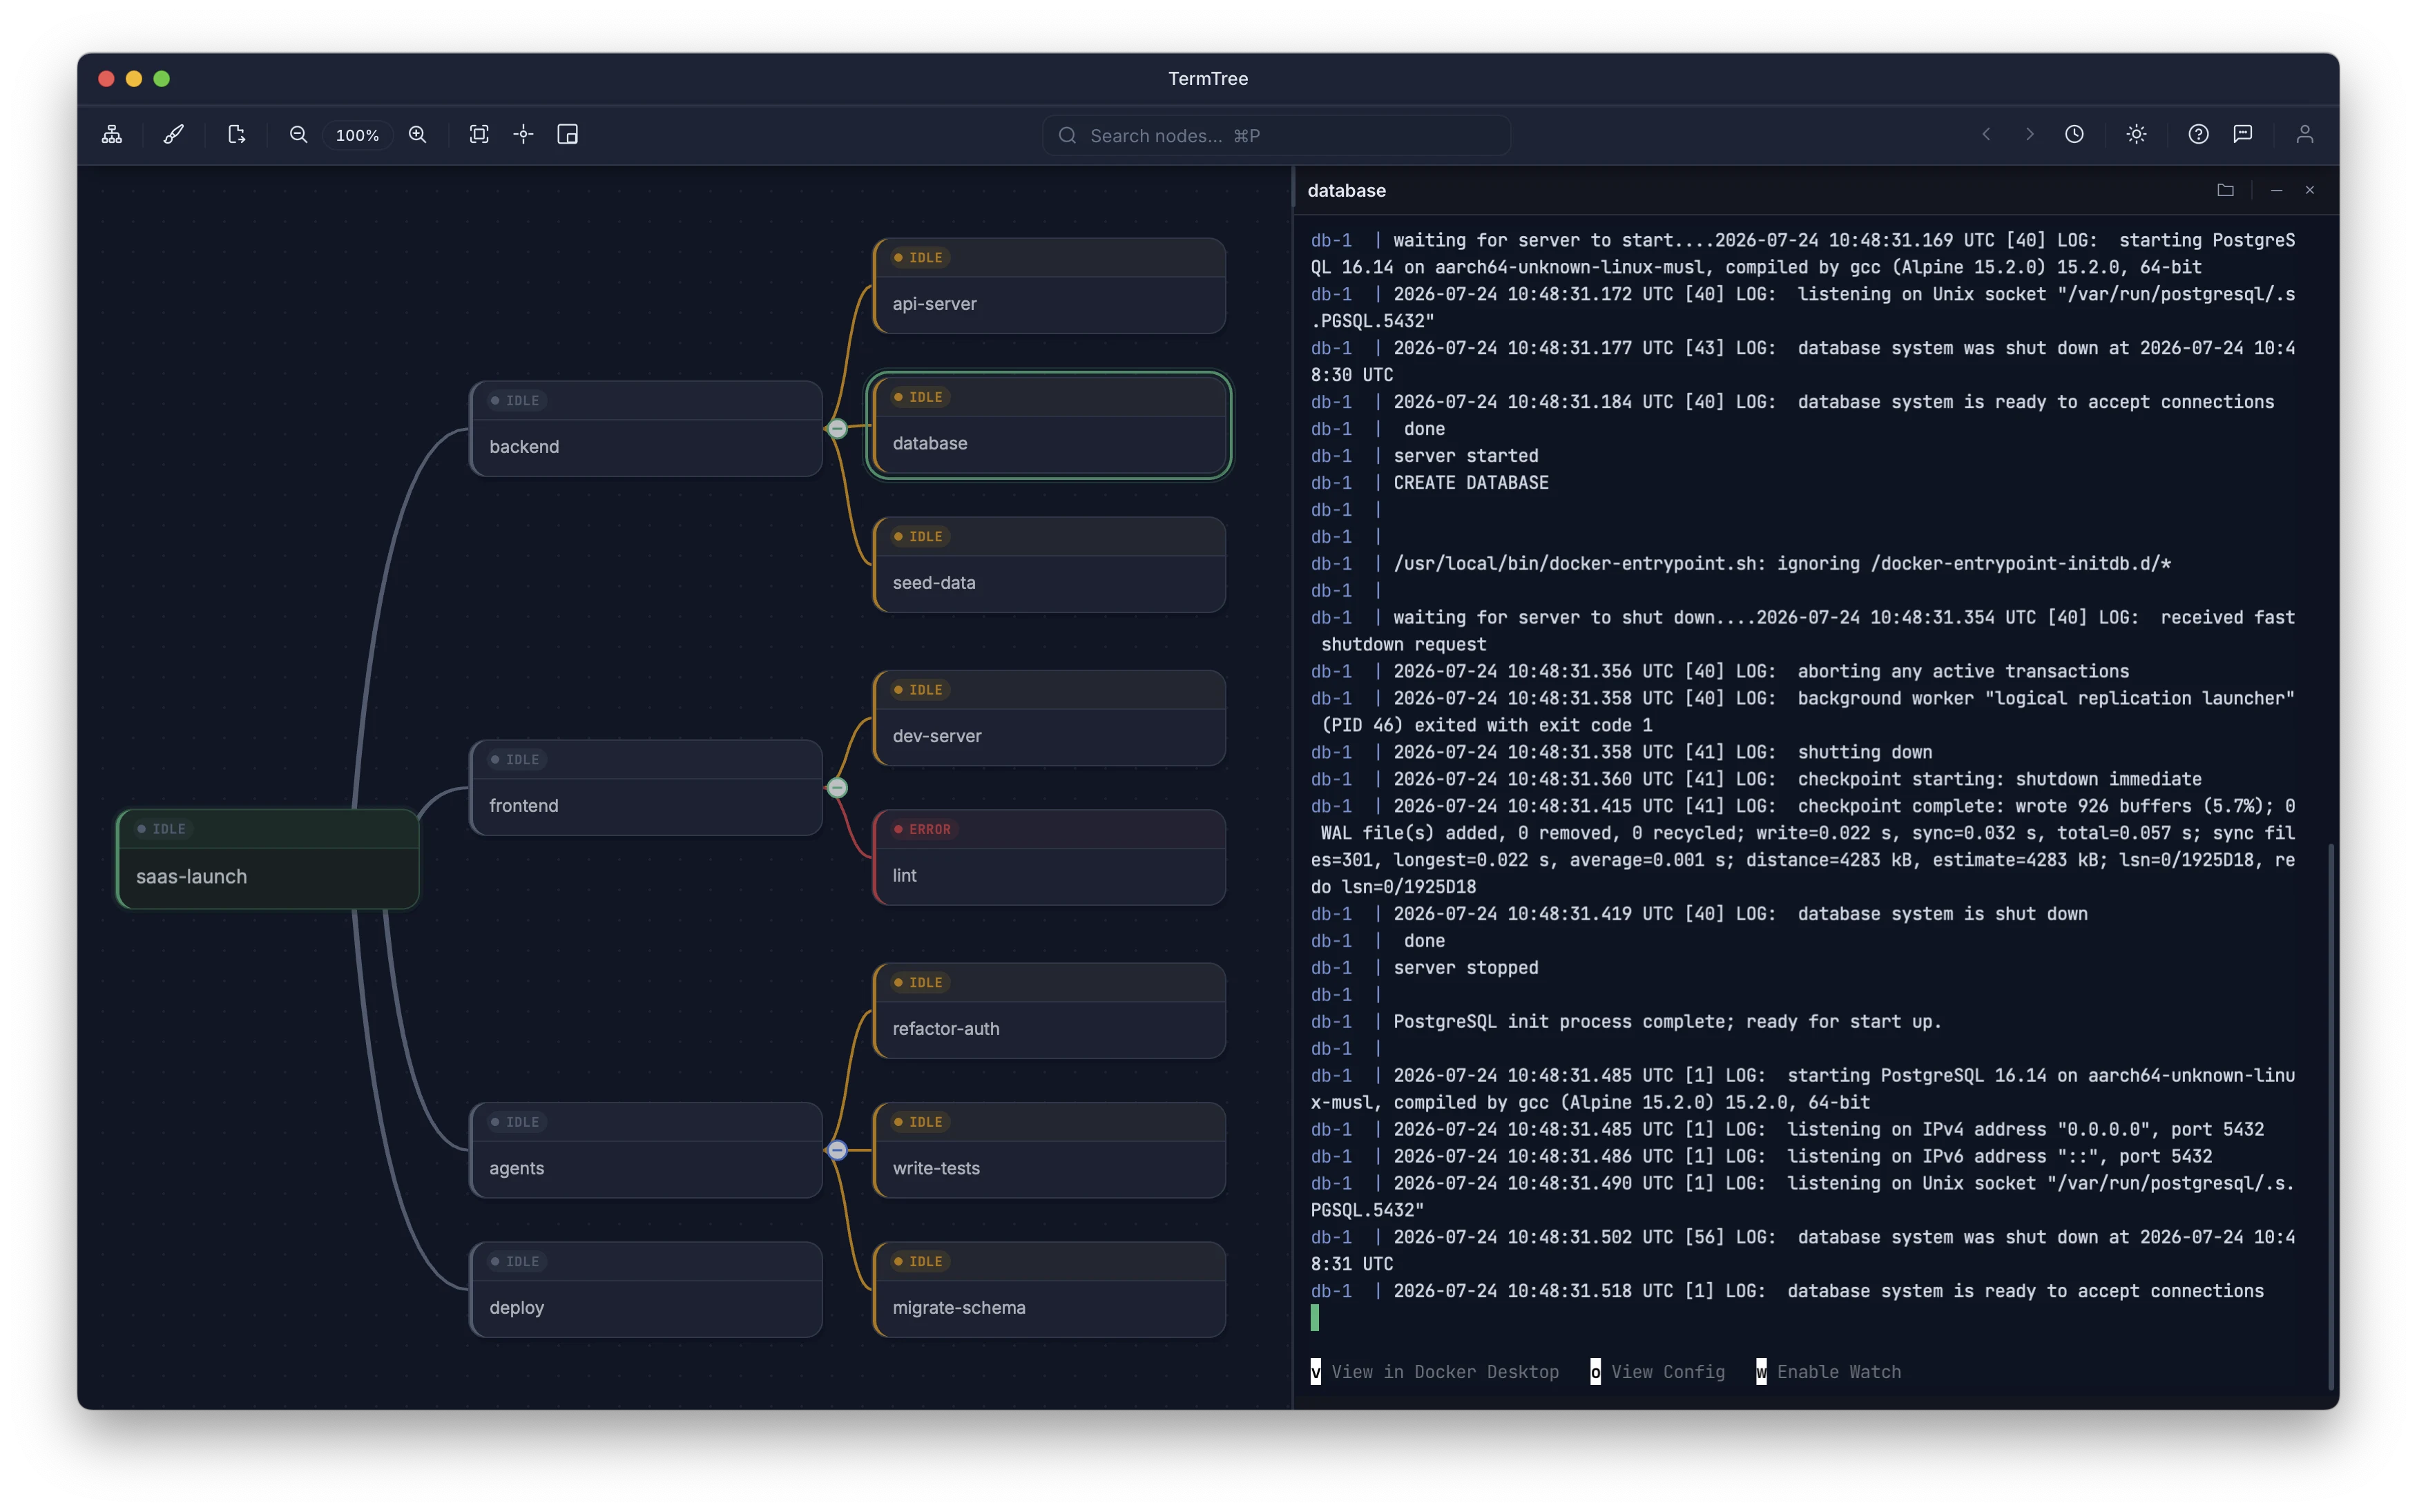Select the frontend node
Image resolution: width=2417 pixels, height=1512 pixels.
click(646, 788)
